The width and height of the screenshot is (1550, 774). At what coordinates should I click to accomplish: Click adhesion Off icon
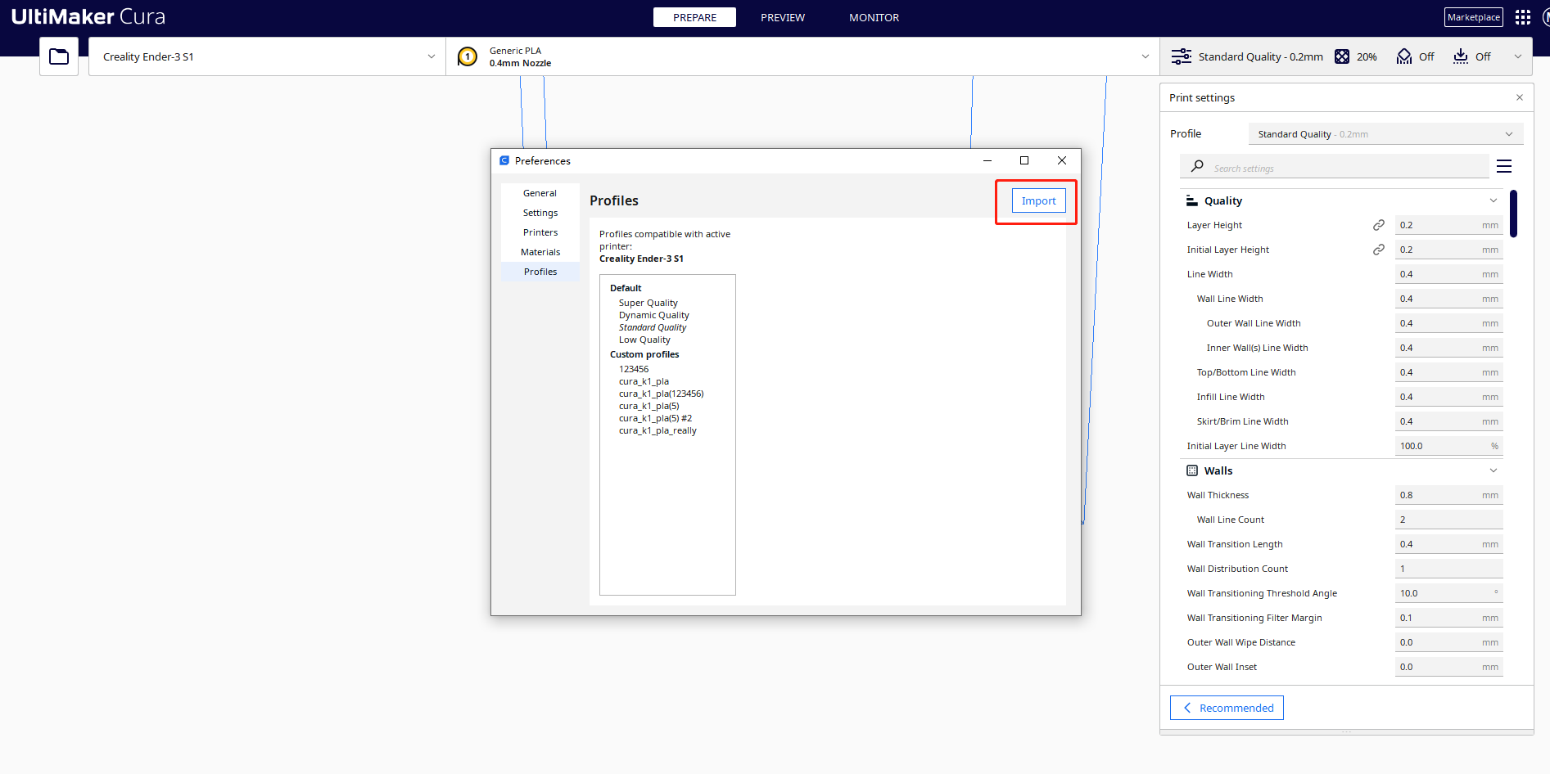tap(1461, 56)
